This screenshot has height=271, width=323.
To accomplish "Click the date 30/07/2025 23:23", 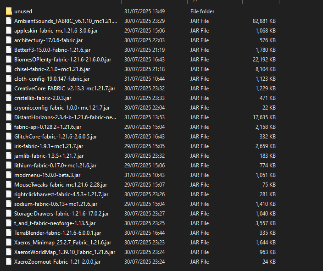I will pos(145,243).
